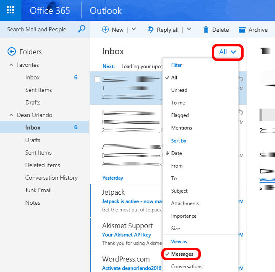Viewport: 275px width, 272px height.
Task: Collapse the Favorites folder group
Action: click(x=11, y=65)
